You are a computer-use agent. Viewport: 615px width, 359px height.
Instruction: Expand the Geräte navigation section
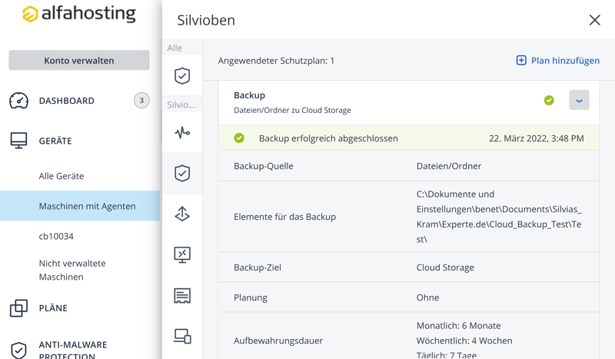[x=55, y=141]
